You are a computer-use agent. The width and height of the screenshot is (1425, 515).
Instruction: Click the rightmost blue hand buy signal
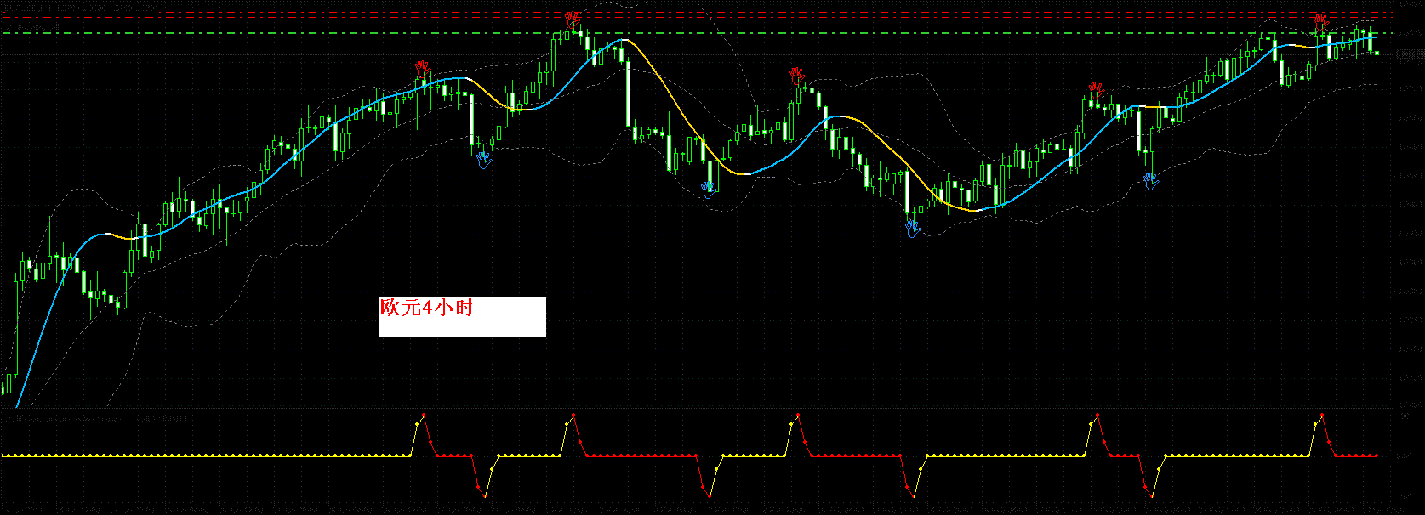1151,180
